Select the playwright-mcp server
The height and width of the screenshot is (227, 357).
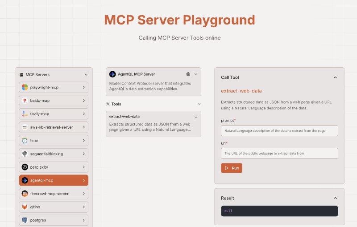pos(54,87)
